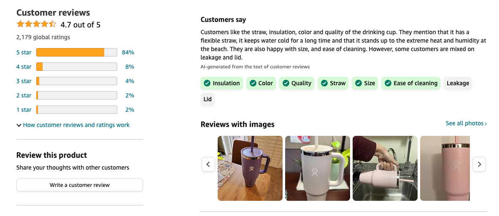Screen dimensions: 499x216
Task: Open the 3 star reviews link
Action: pyautogui.click(x=24, y=81)
